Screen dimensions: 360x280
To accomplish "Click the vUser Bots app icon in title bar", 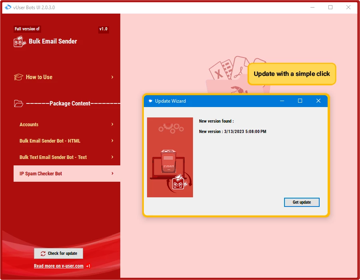I will coord(8,7).
